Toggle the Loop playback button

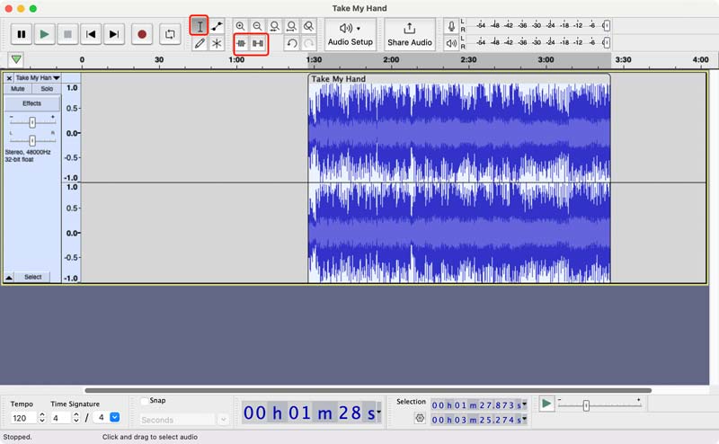click(170, 34)
